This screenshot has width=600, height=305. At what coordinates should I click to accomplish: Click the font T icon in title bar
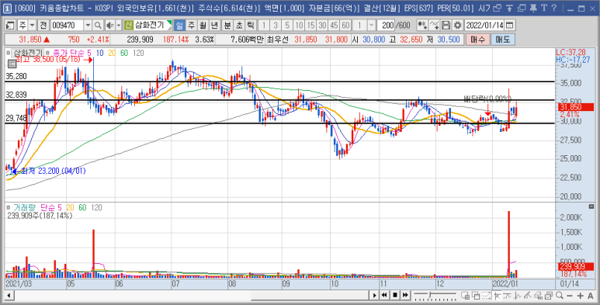pyautogui.click(x=544, y=8)
